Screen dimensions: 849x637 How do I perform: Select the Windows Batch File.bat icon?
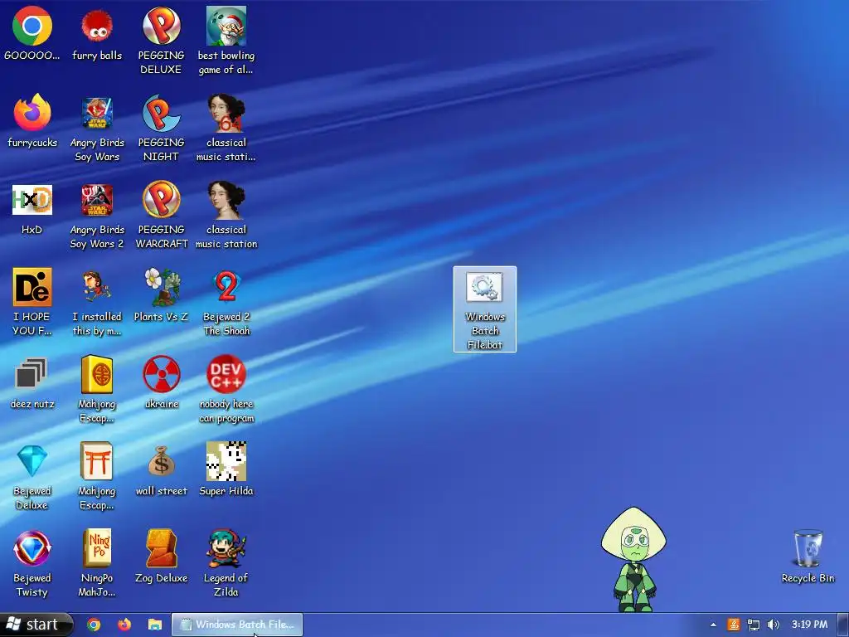point(484,309)
